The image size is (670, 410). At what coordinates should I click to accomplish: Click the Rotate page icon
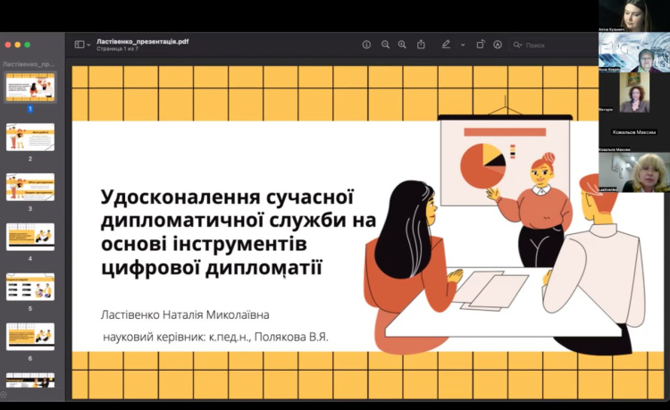(x=480, y=45)
